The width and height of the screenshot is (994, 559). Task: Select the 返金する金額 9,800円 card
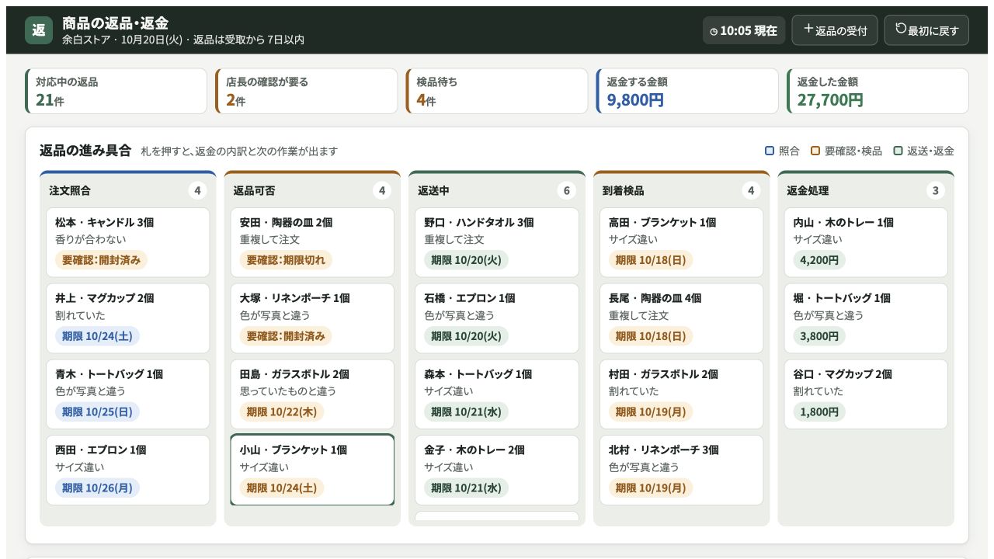(x=687, y=91)
